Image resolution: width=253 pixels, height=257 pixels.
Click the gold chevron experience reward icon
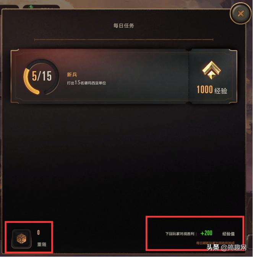211,70
